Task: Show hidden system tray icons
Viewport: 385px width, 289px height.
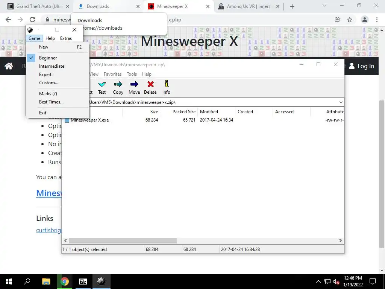Action: tap(318, 281)
